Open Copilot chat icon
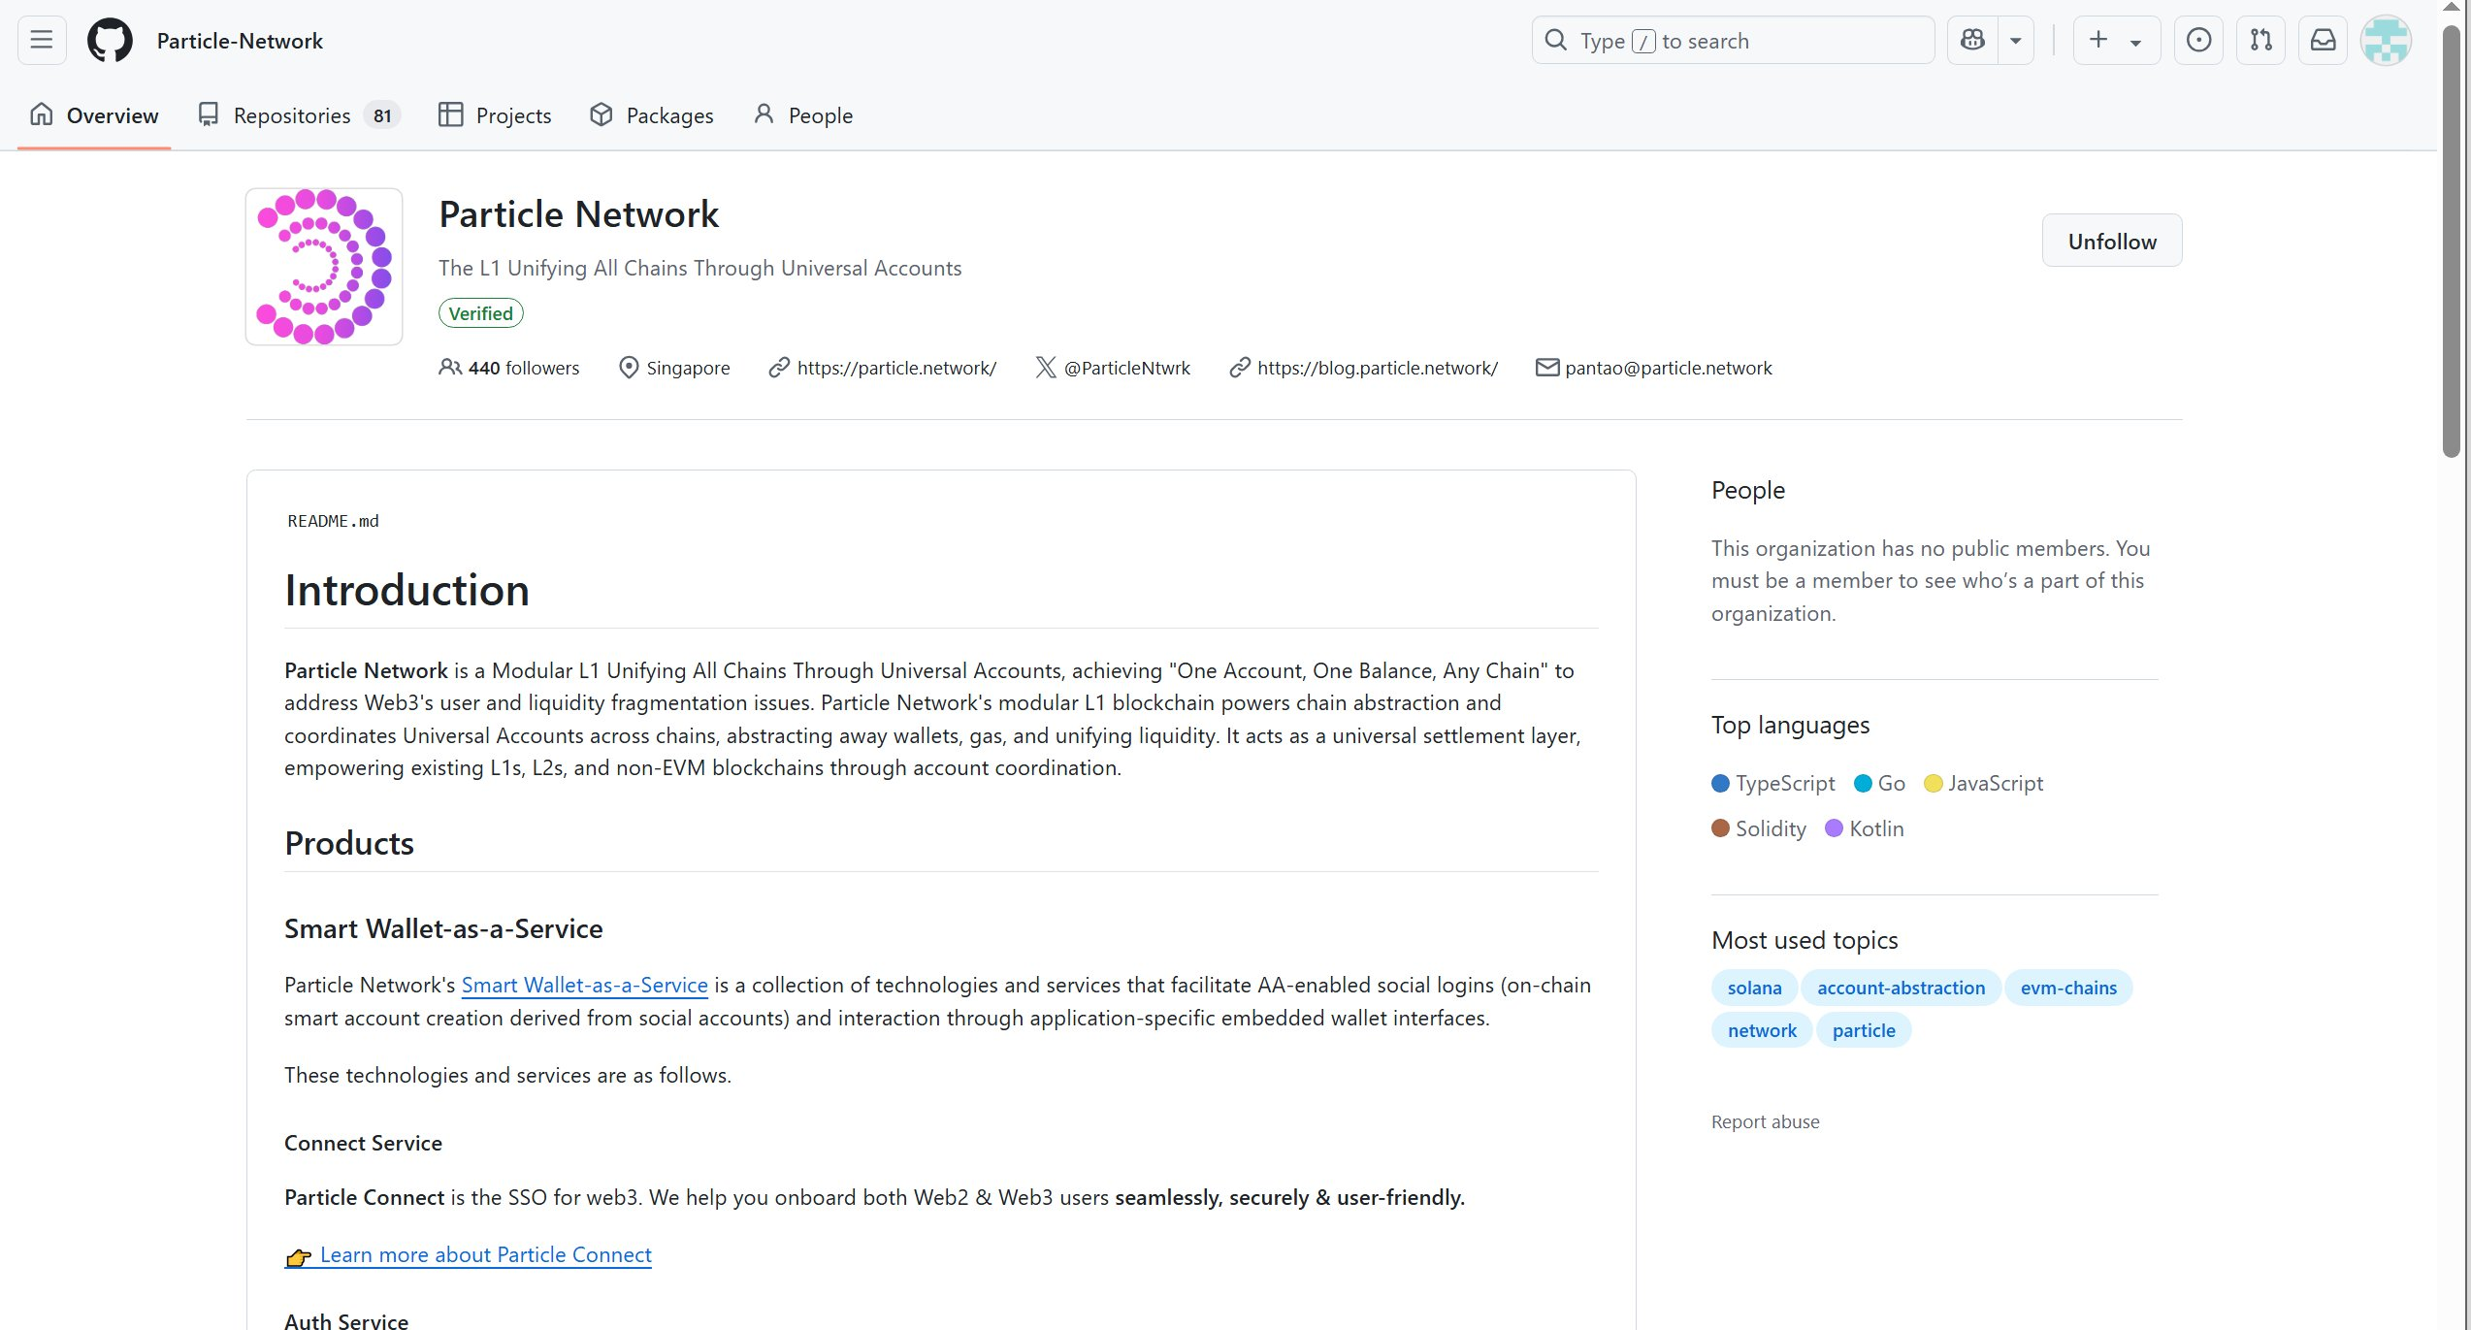2471x1330 pixels. [1972, 40]
